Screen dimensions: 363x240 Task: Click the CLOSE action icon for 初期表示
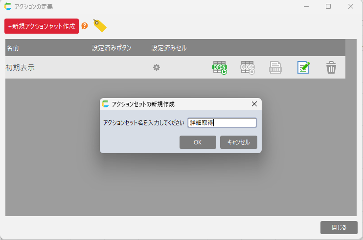click(248, 68)
